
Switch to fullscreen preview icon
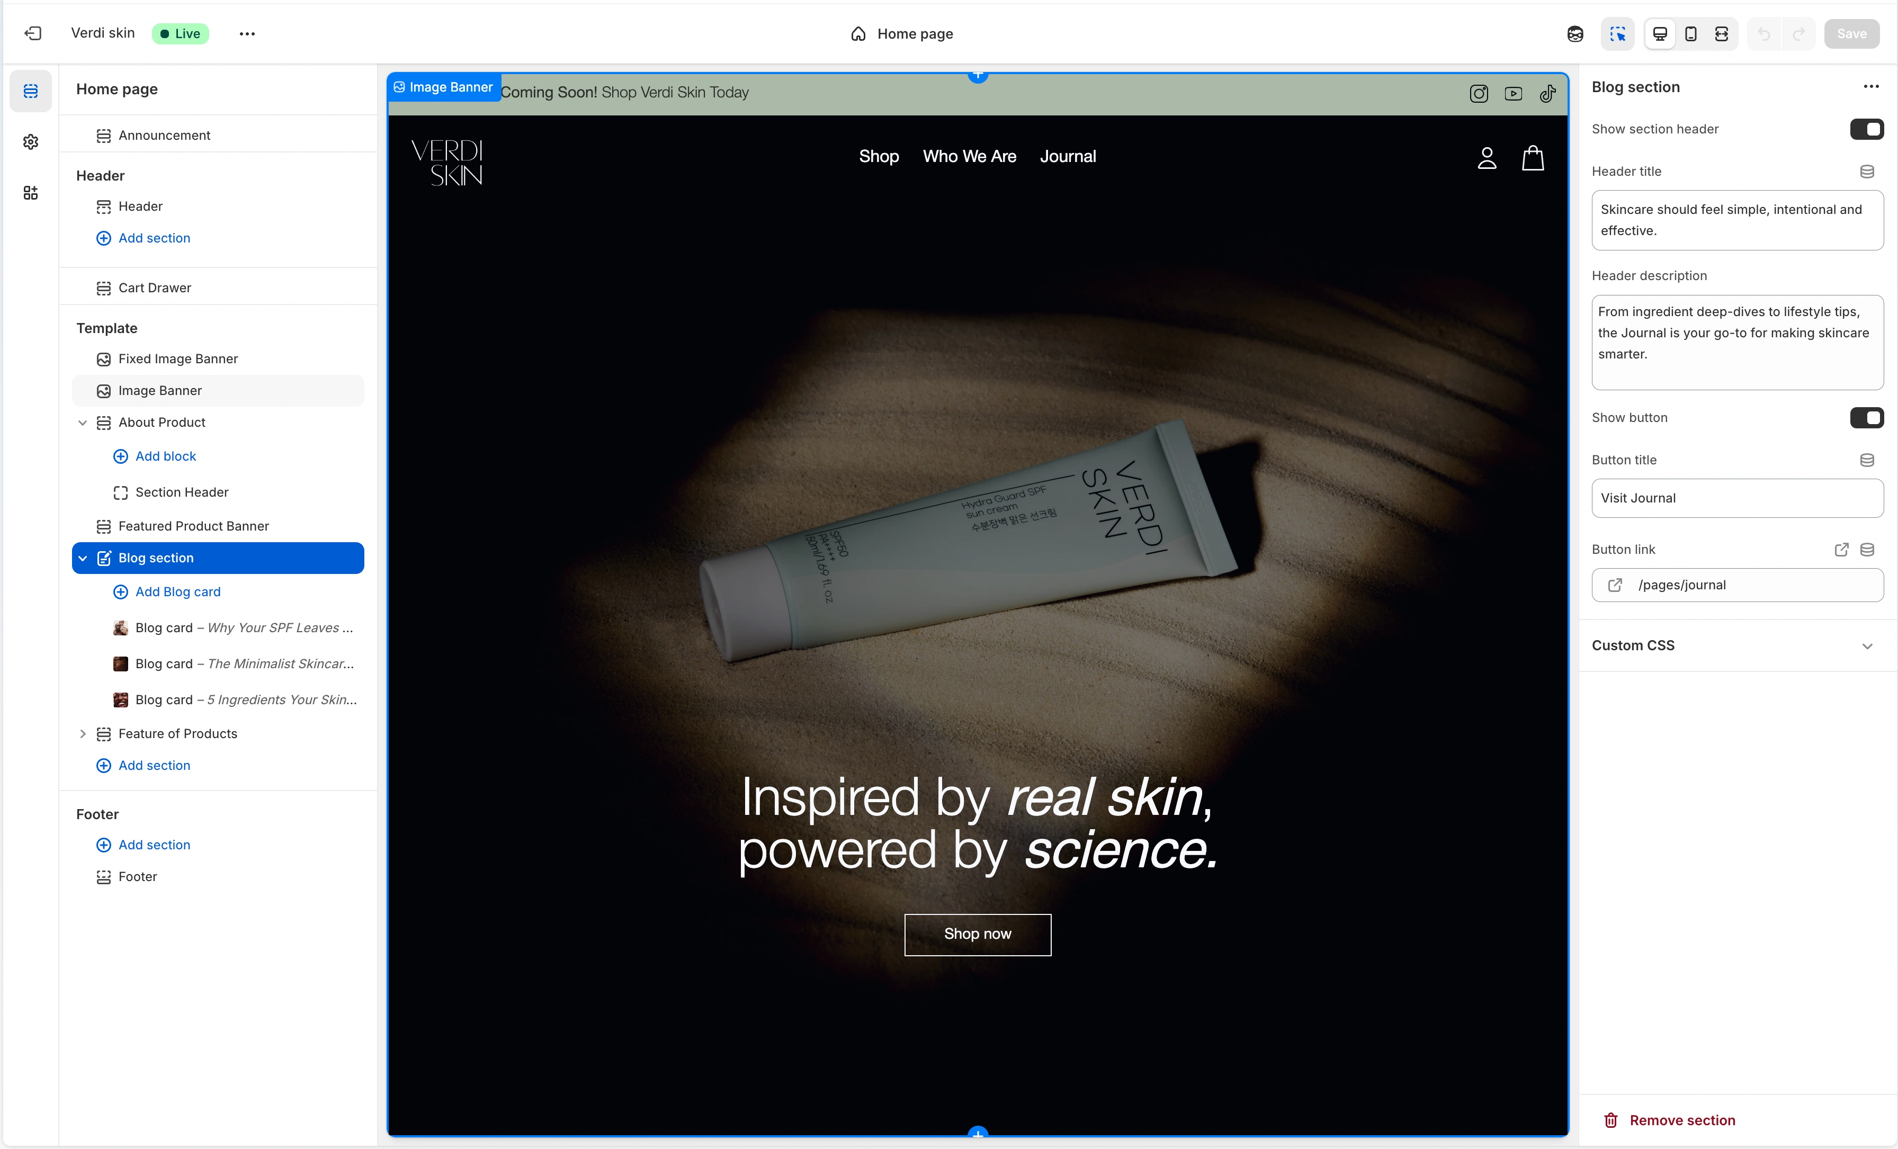click(1721, 34)
